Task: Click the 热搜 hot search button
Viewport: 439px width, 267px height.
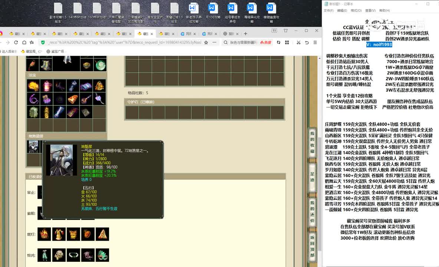Action: point(266,42)
